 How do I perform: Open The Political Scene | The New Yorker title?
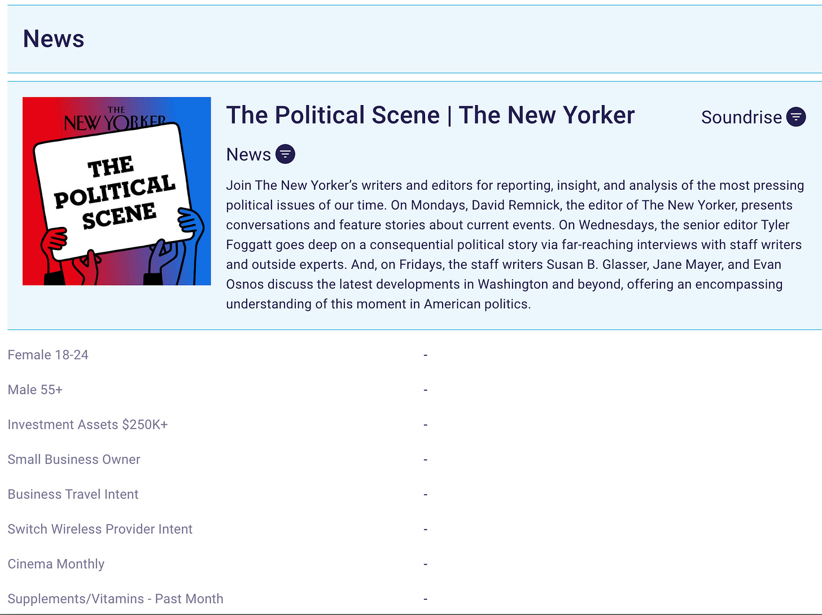click(x=430, y=115)
